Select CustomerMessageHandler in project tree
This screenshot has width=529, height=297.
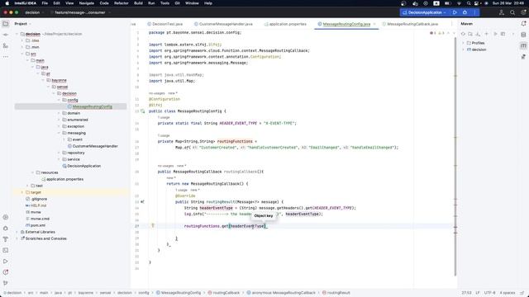click(x=95, y=146)
